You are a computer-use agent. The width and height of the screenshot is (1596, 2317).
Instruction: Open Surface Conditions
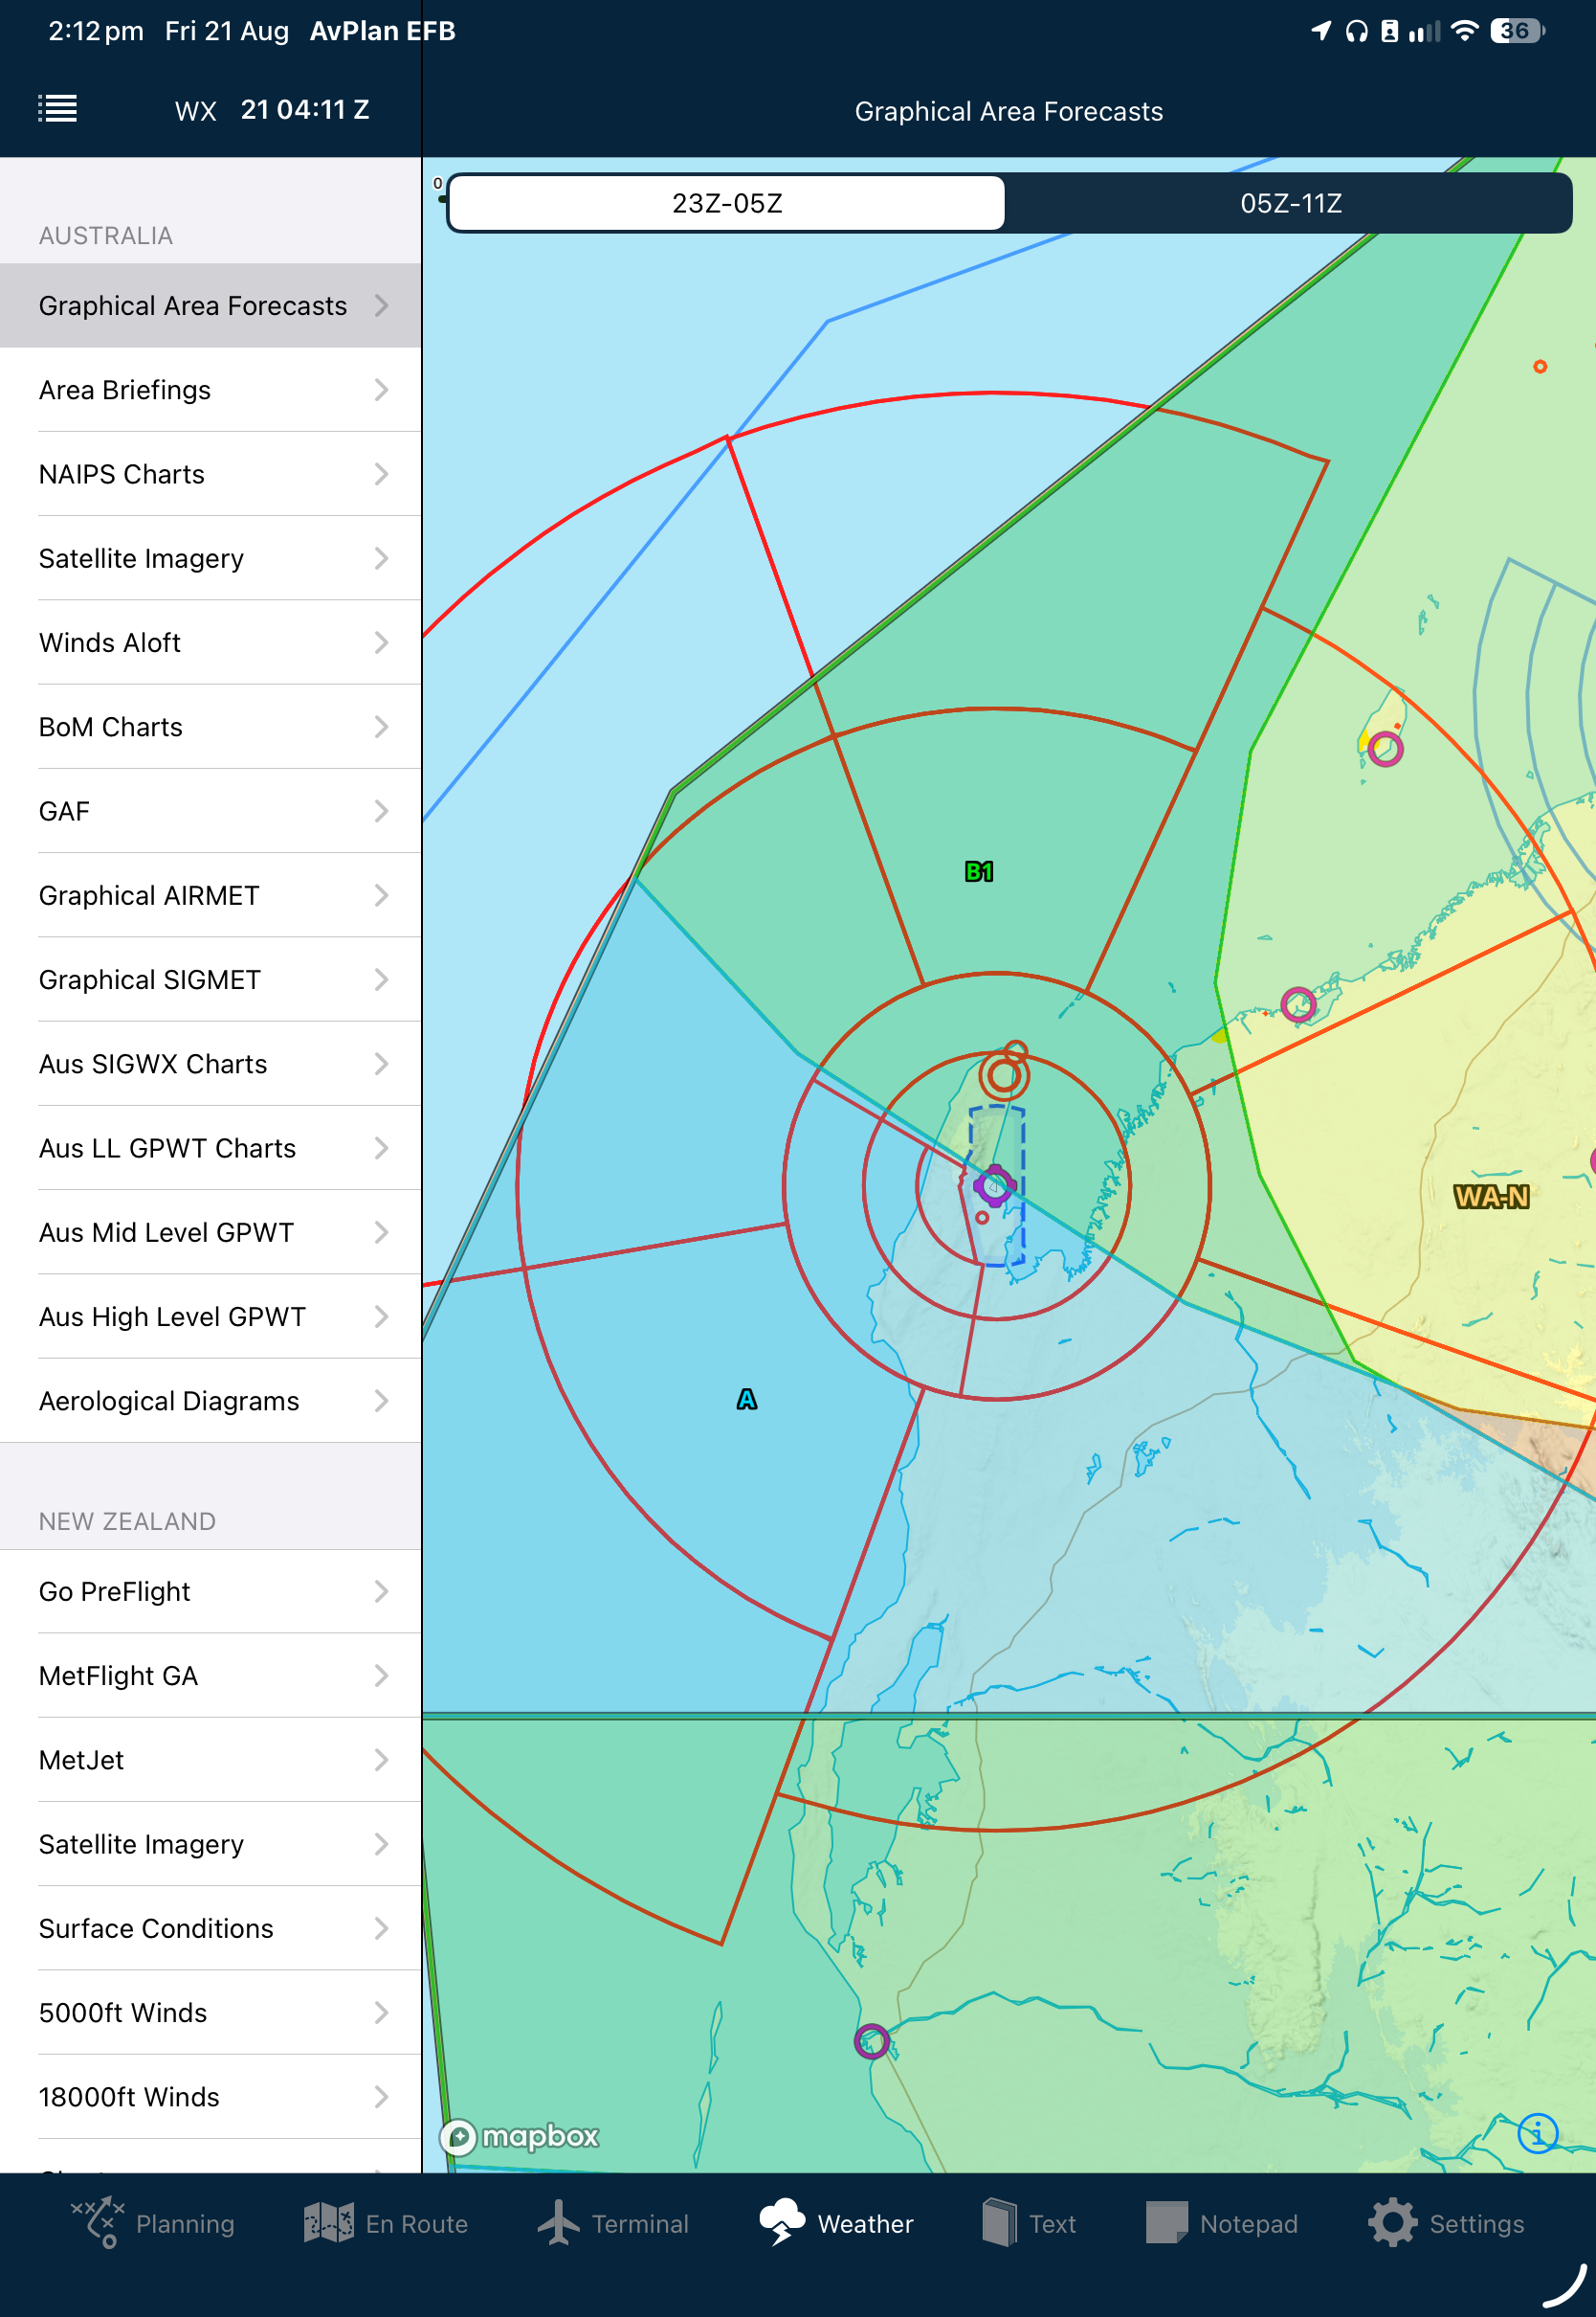tap(210, 1928)
